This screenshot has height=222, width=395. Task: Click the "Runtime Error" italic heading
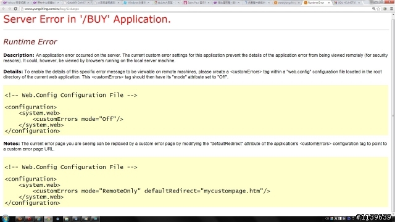(x=30, y=41)
